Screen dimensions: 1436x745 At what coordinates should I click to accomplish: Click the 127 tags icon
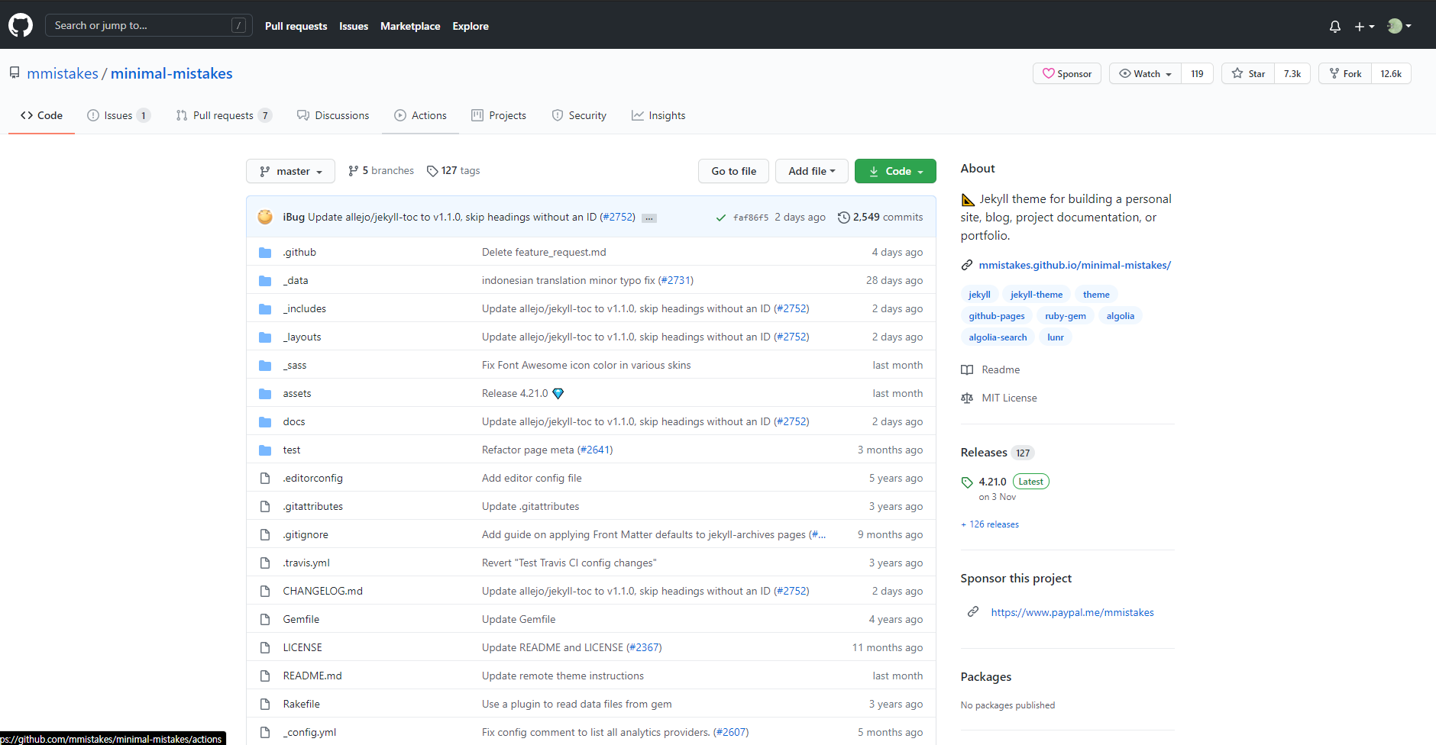point(432,171)
